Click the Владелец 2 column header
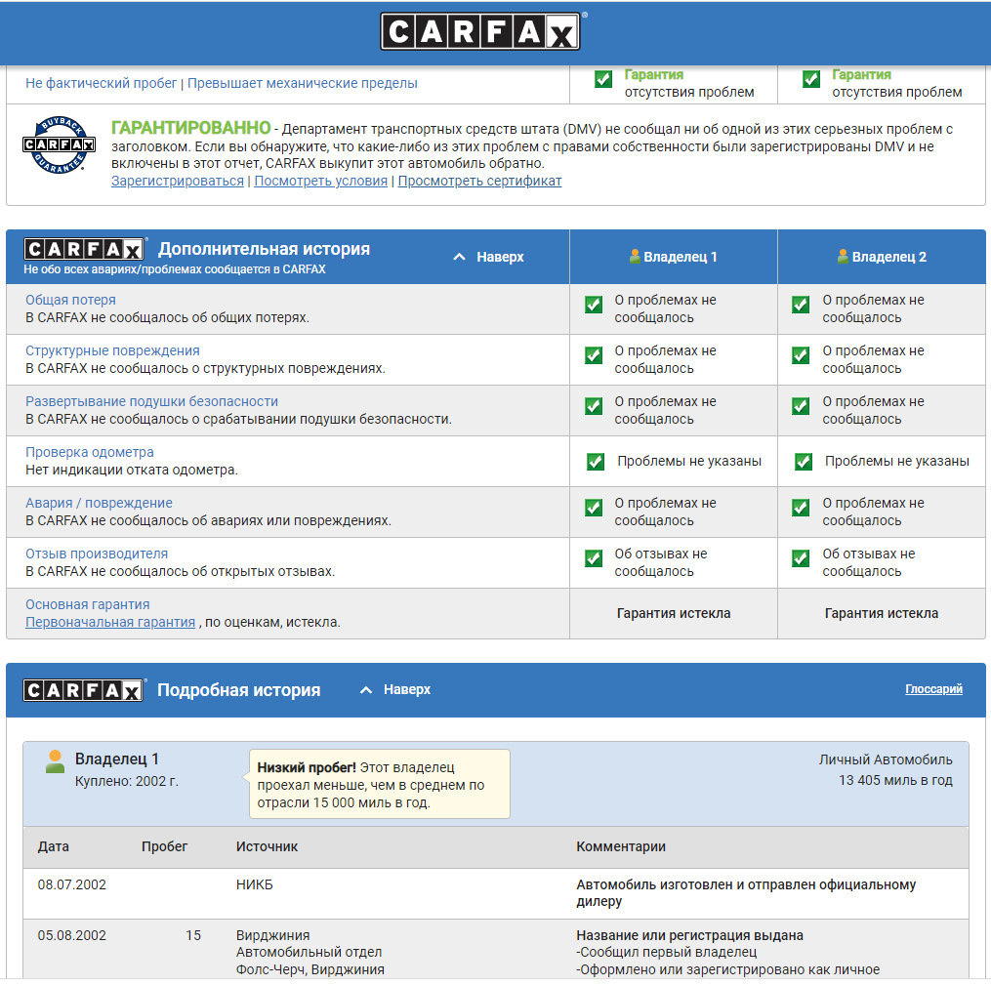Screen dimensions: 991x985 (x=882, y=257)
